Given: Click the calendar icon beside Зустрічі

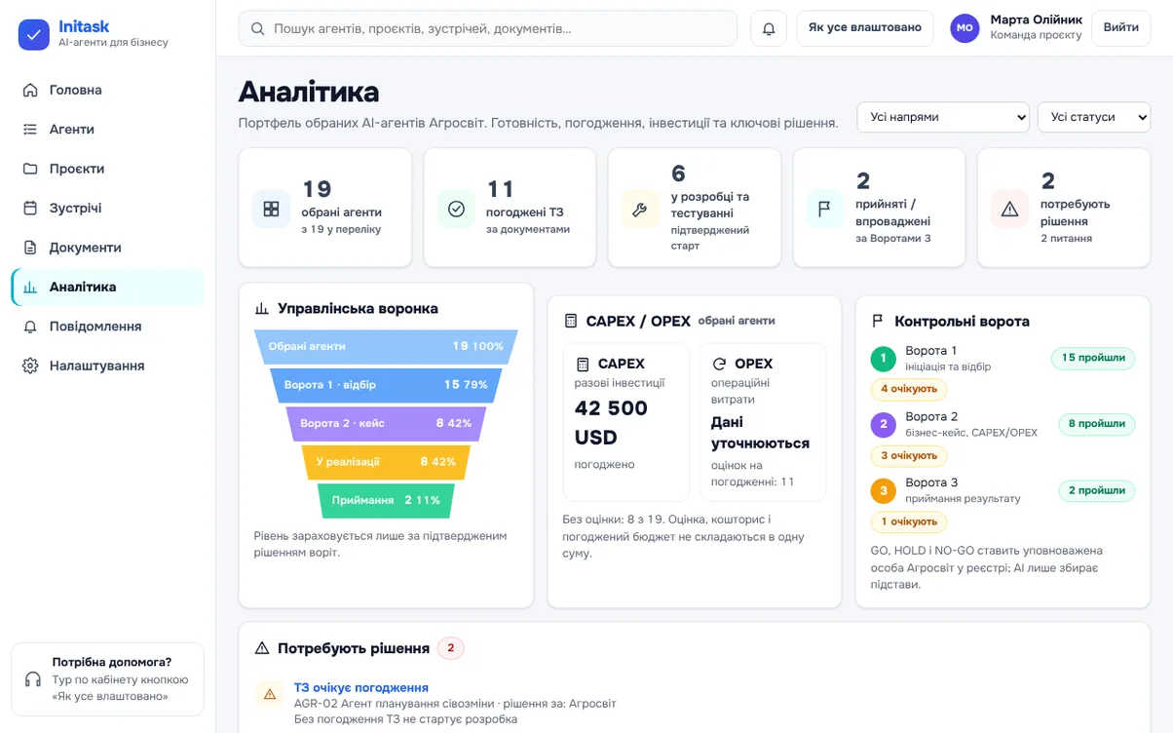Looking at the screenshot, I should tap(30, 208).
